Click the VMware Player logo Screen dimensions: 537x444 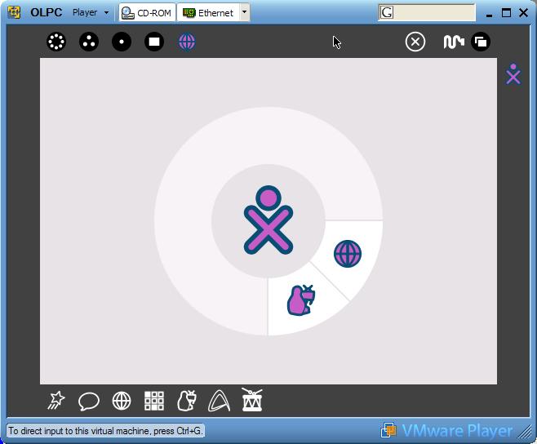point(446,431)
